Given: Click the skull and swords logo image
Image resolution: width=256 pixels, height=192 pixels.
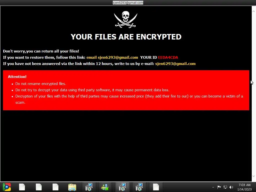Looking at the screenshot, I should (x=125, y=19).
